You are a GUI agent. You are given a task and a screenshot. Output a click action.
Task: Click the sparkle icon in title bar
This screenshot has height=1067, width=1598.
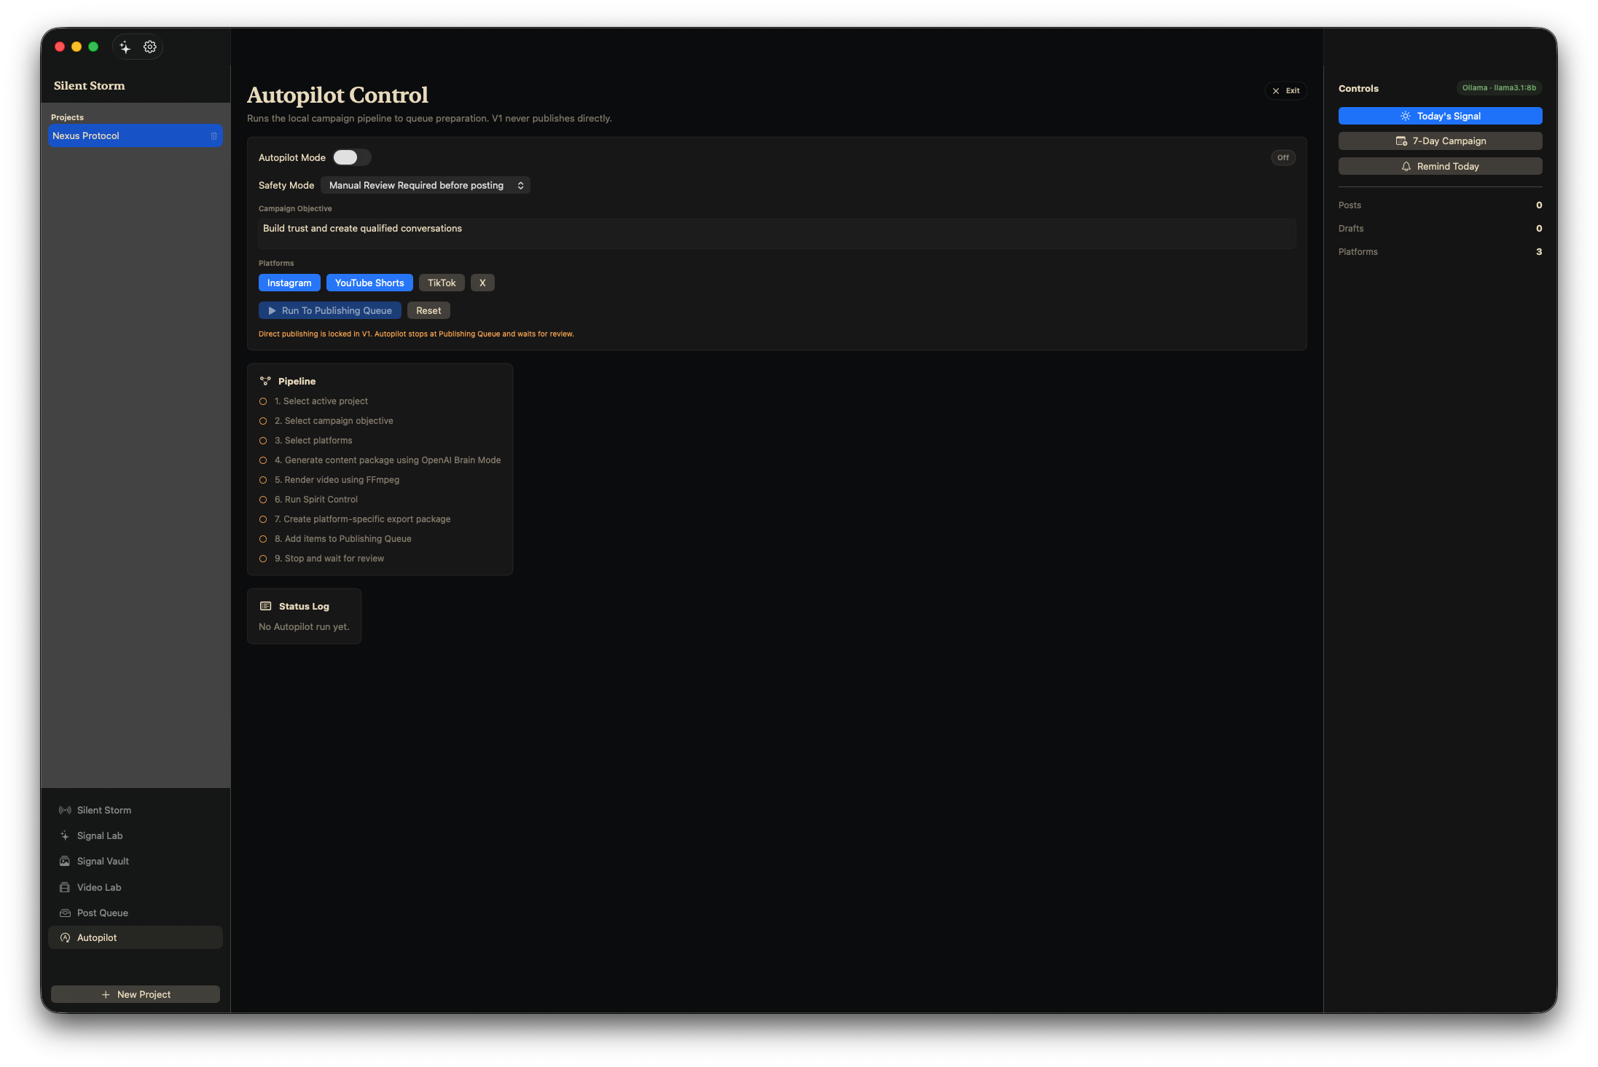coord(125,47)
